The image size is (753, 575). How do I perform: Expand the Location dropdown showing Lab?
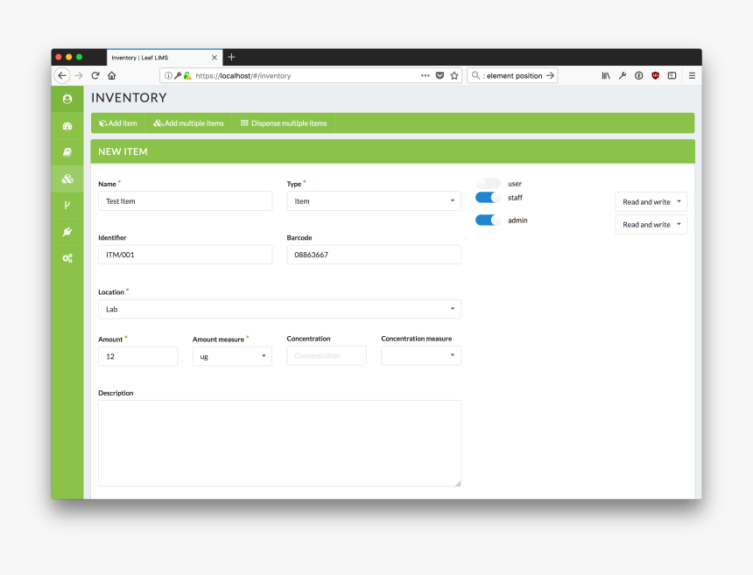[279, 309]
